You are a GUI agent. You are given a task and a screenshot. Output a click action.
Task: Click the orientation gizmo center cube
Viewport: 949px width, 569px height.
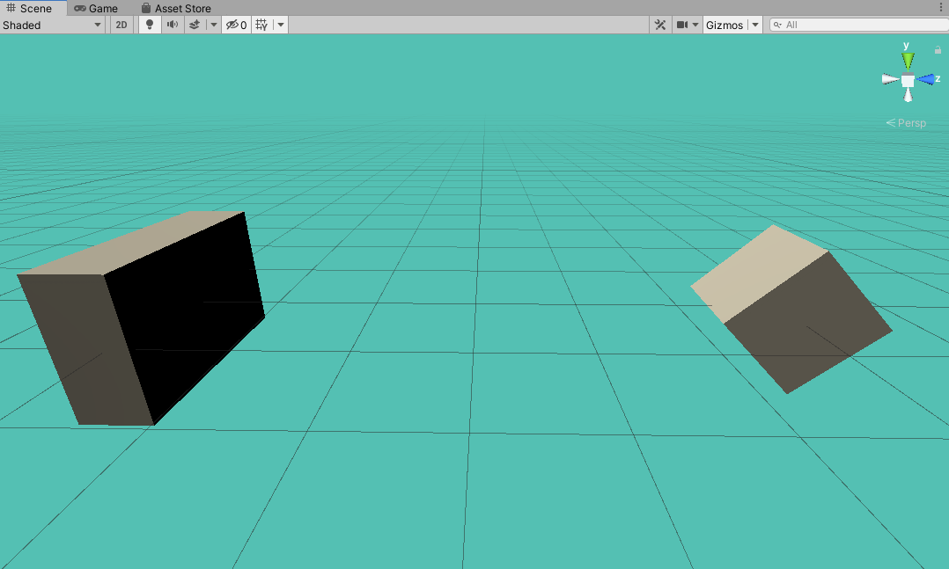(x=908, y=80)
